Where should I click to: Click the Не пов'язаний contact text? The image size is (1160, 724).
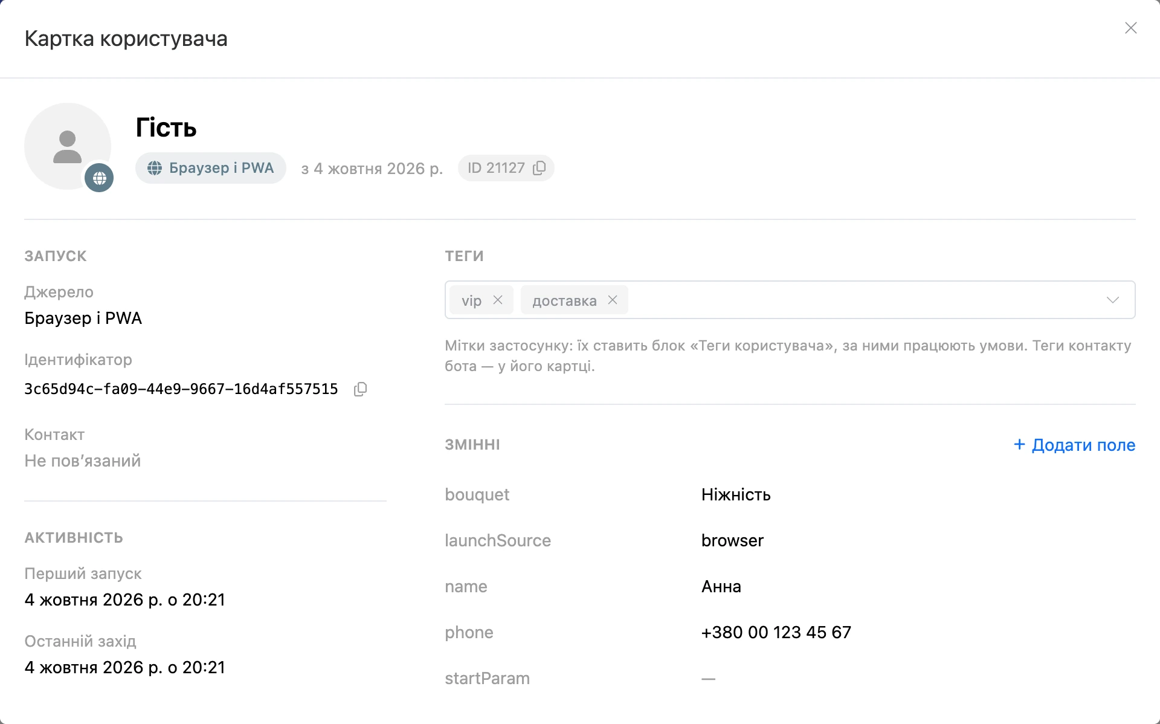pos(82,461)
